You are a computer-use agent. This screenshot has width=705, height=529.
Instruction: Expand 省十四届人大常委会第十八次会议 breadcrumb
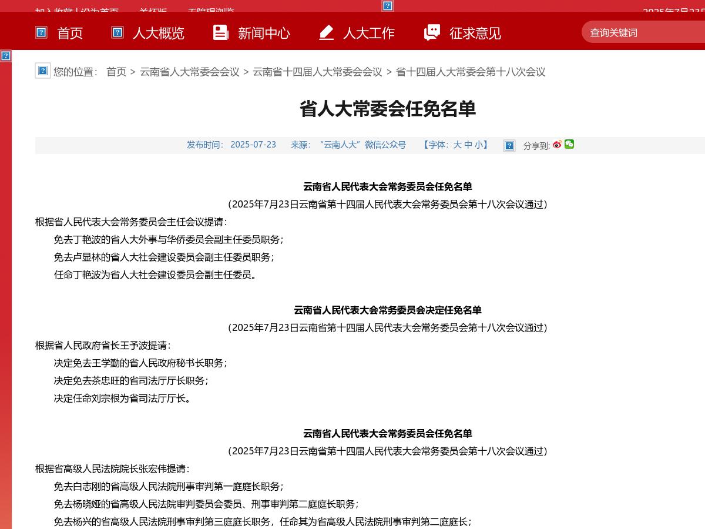pyautogui.click(x=472, y=72)
